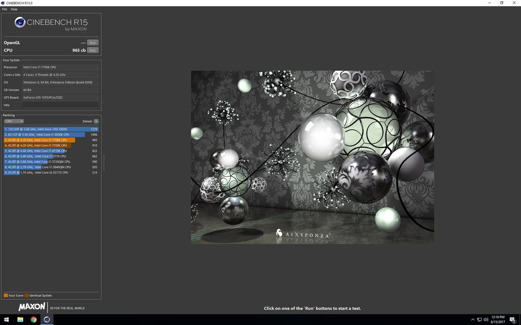This screenshot has height=325, width=521.
Task: Expand ranking Details arrow button
Action: click(x=96, y=121)
